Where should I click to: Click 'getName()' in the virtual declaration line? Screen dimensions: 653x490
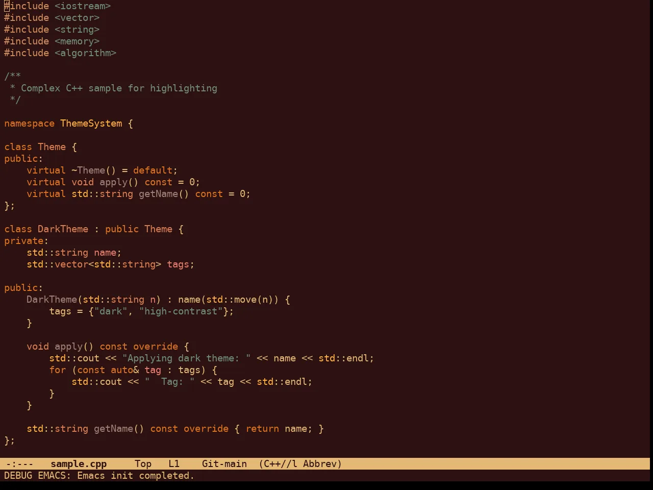[164, 194]
